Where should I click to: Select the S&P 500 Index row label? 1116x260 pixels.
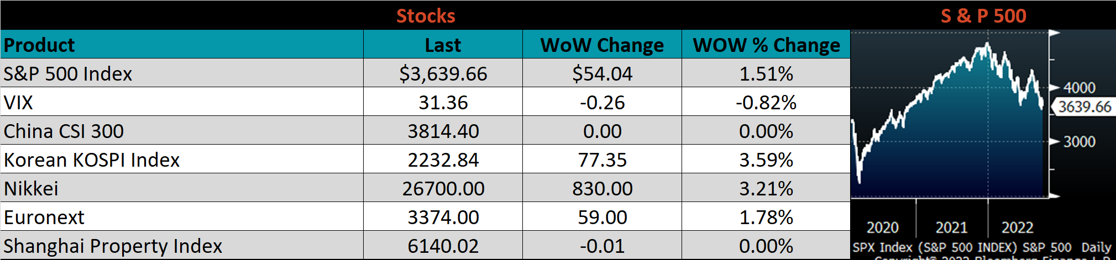coord(68,73)
